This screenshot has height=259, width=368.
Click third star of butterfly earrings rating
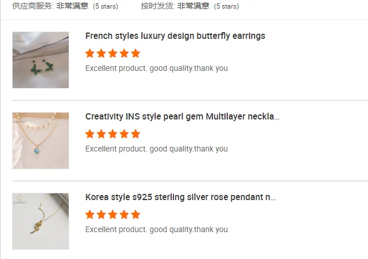(113, 54)
